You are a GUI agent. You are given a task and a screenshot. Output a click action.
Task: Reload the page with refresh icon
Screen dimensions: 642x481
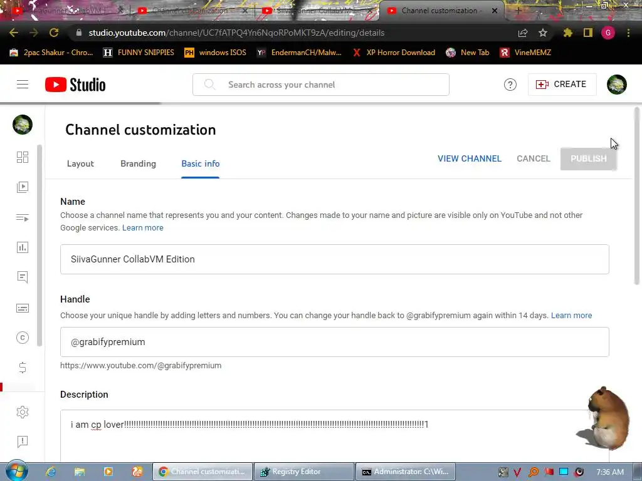54,33
